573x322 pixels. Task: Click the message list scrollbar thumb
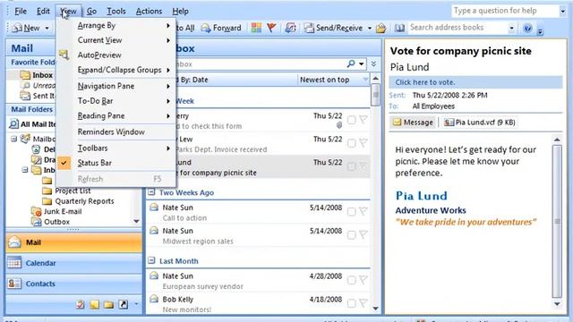(x=375, y=95)
